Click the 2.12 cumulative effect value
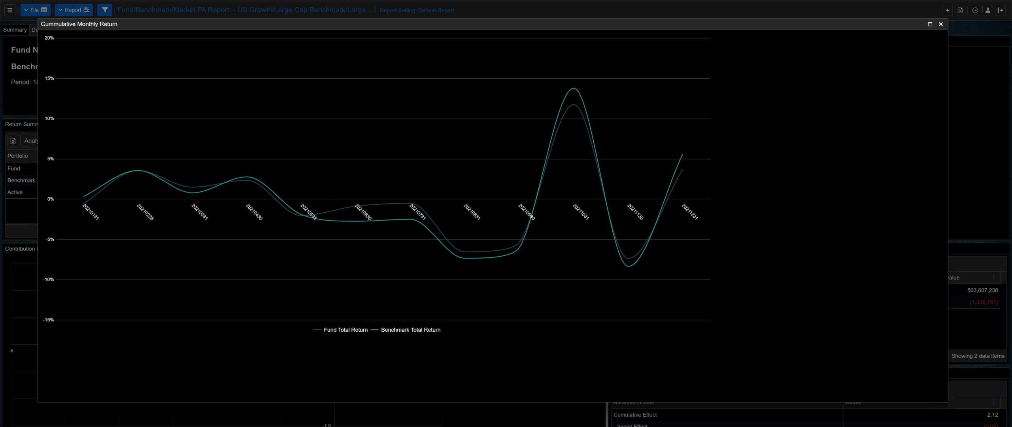The width and height of the screenshot is (1012, 427). click(992, 415)
